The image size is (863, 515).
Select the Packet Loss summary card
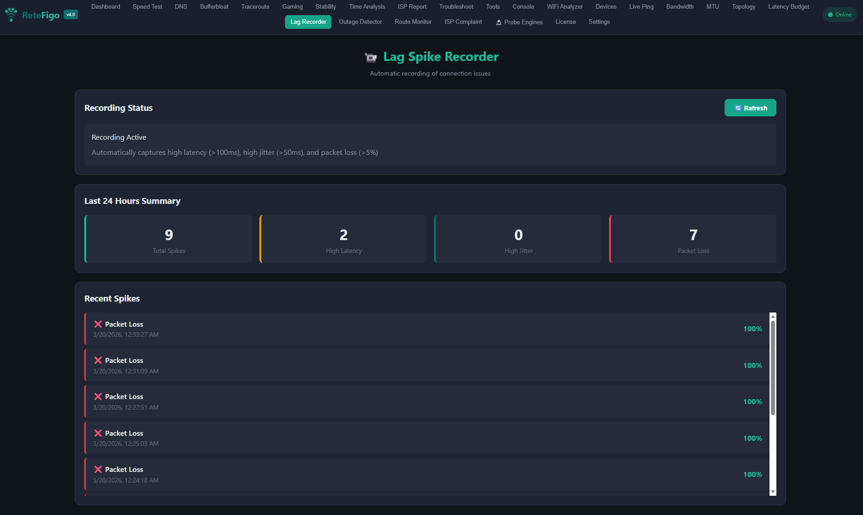click(x=693, y=239)
